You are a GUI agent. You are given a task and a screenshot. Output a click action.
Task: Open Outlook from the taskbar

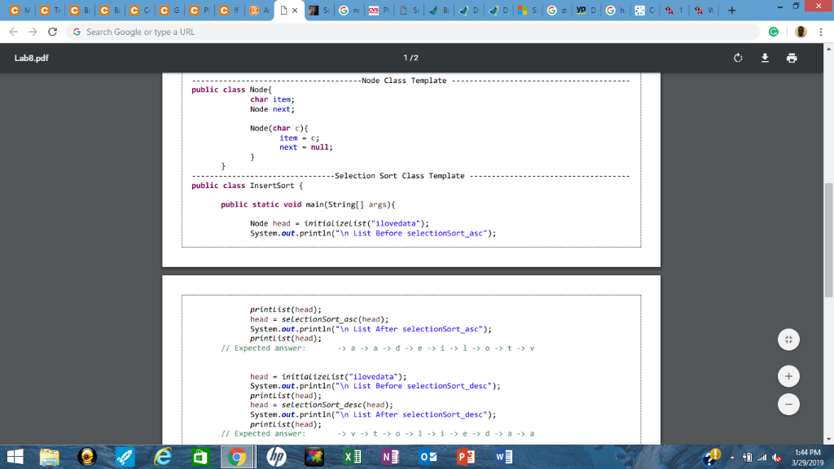pyautogui.click(x=428, y=458)
